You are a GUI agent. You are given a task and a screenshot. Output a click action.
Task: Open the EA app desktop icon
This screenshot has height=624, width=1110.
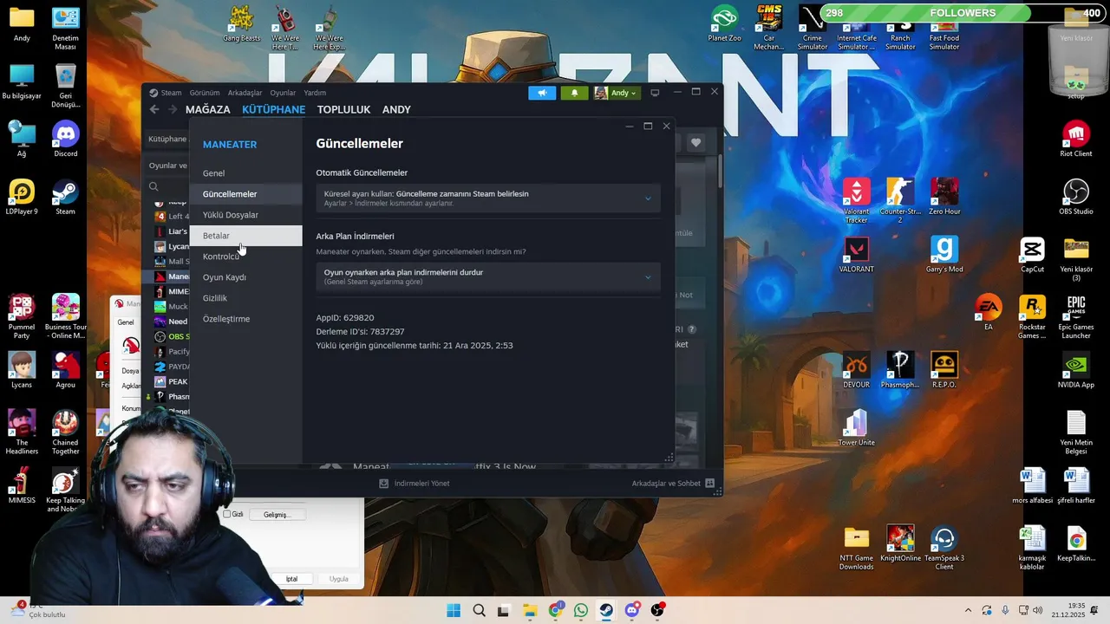989,313
